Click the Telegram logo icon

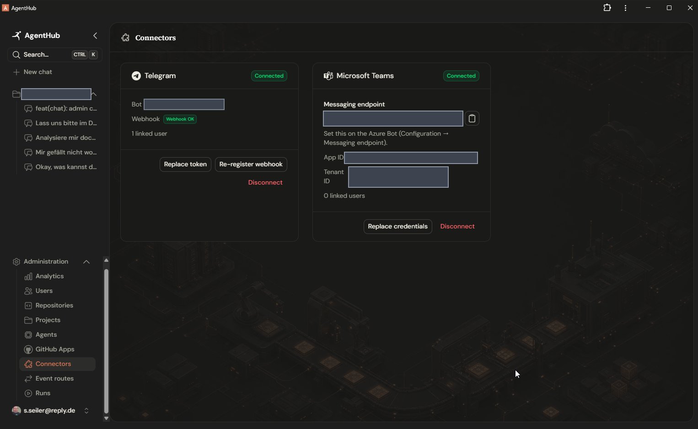(x=136, y=76)
